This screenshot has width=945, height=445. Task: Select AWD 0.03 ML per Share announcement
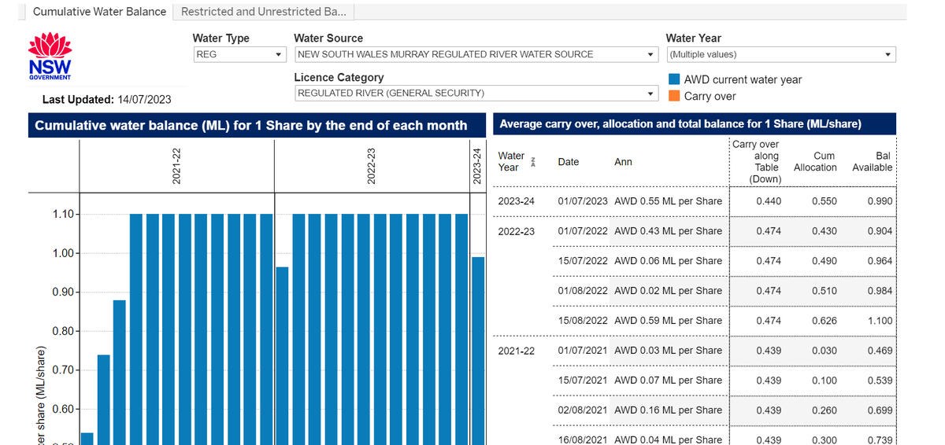(668, 351)
